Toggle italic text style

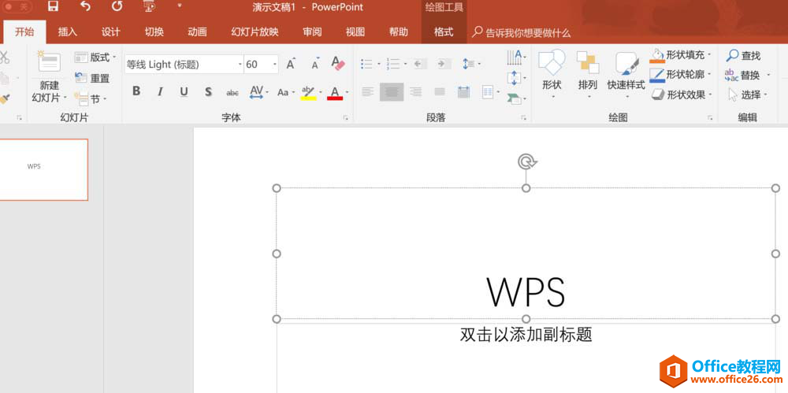coord(160,92)
